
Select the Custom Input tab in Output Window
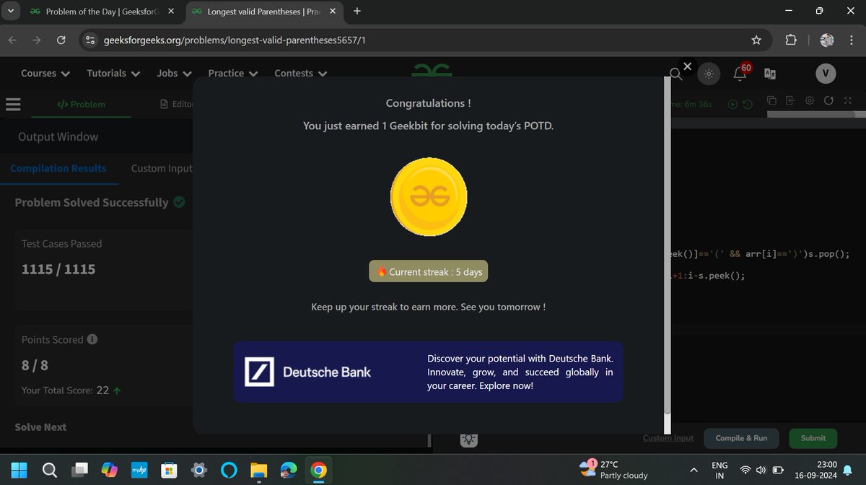162,168
